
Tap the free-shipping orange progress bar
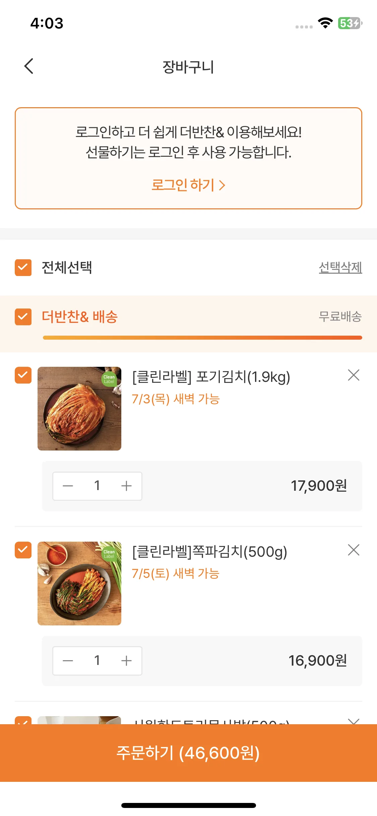click(202, 338)
